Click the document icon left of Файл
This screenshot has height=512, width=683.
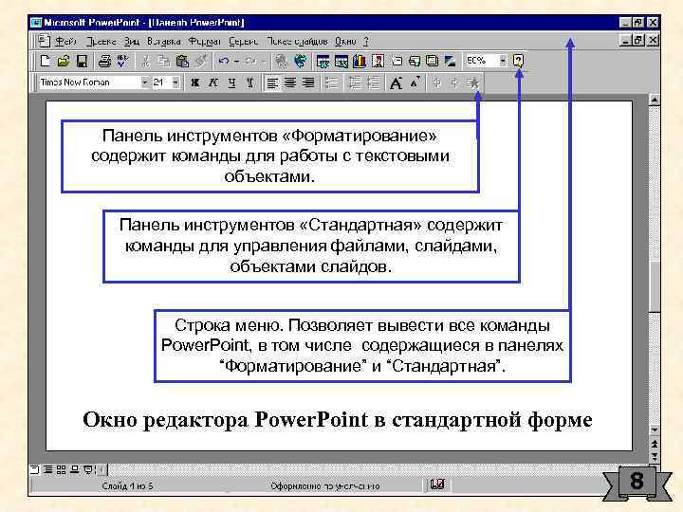tap(44, 41)
